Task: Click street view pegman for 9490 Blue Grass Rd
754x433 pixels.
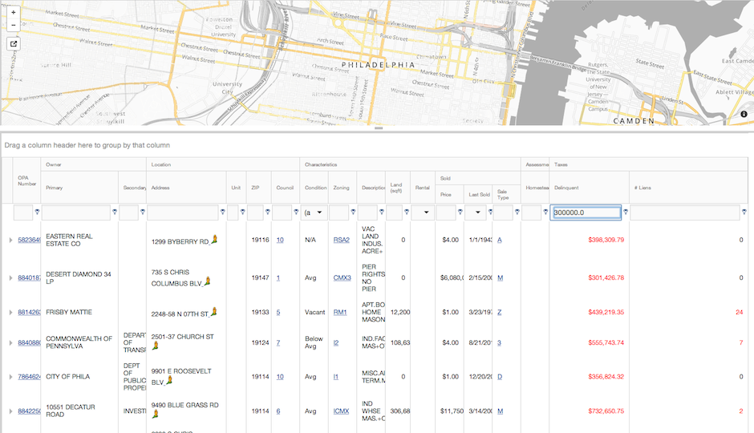Action: pos(156,414)
